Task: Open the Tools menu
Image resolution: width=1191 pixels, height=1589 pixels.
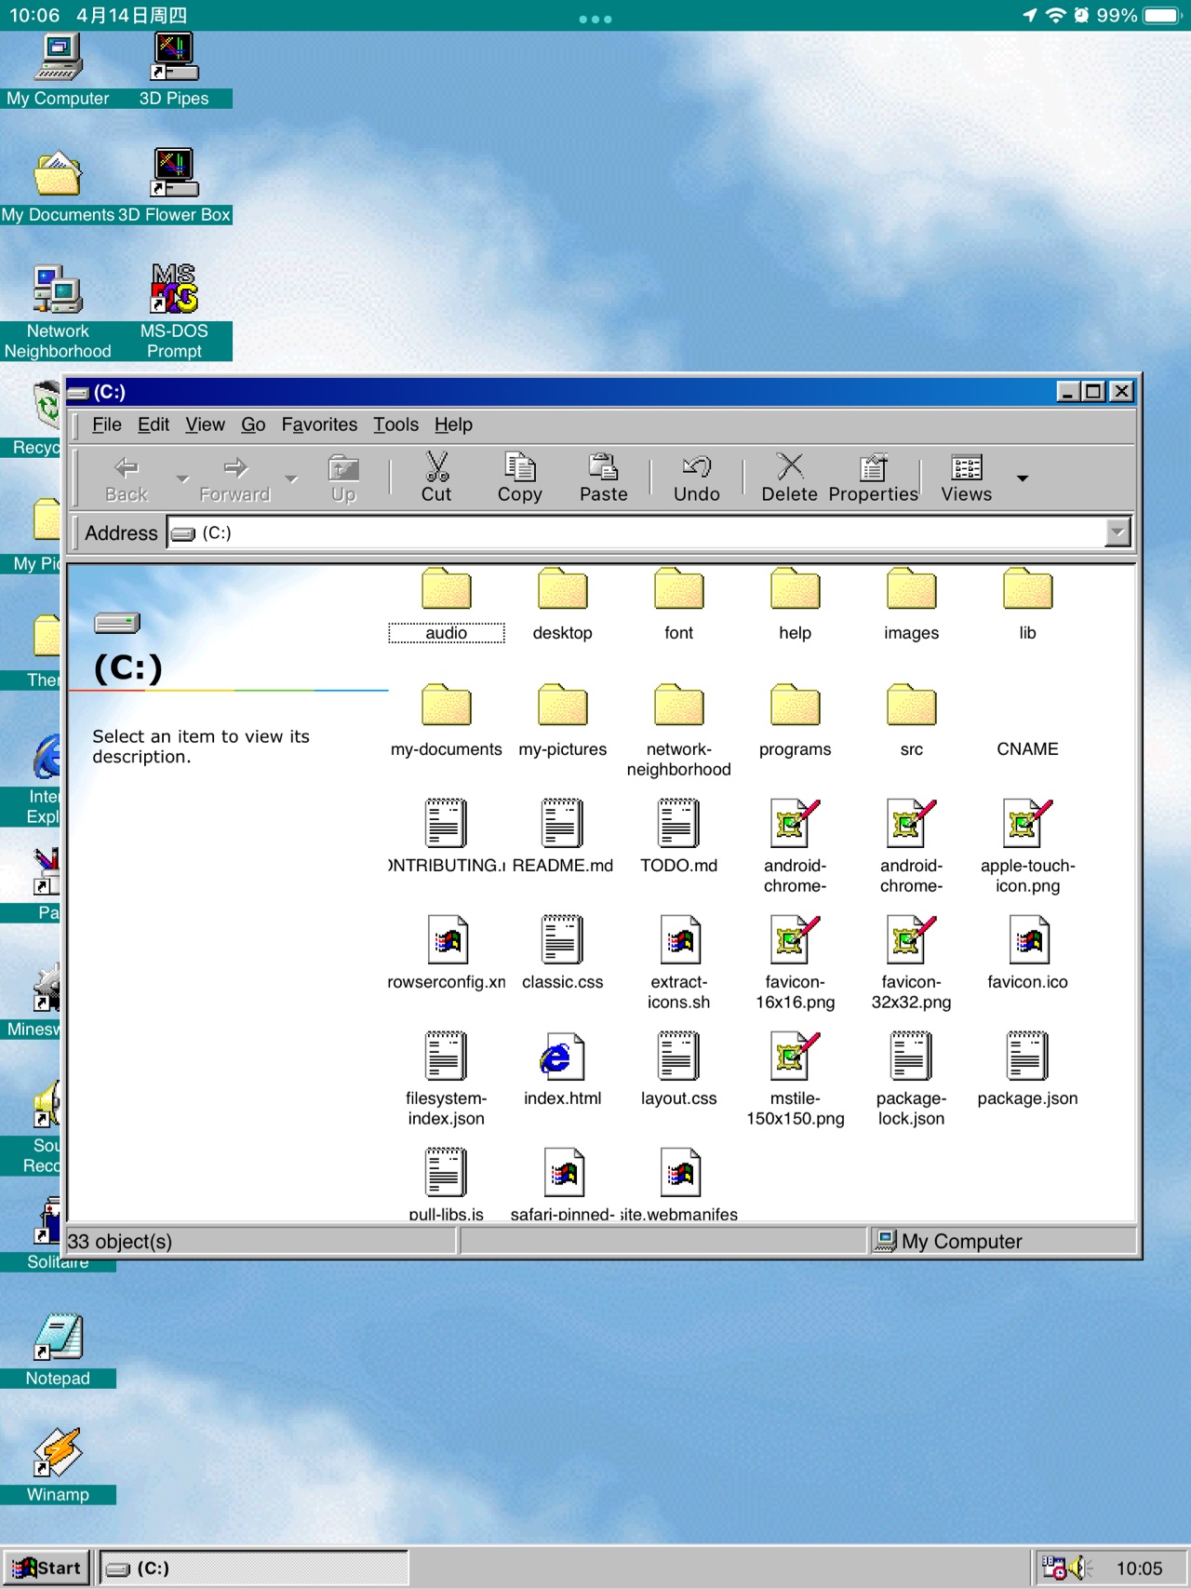Action: (x=395, y=424)
